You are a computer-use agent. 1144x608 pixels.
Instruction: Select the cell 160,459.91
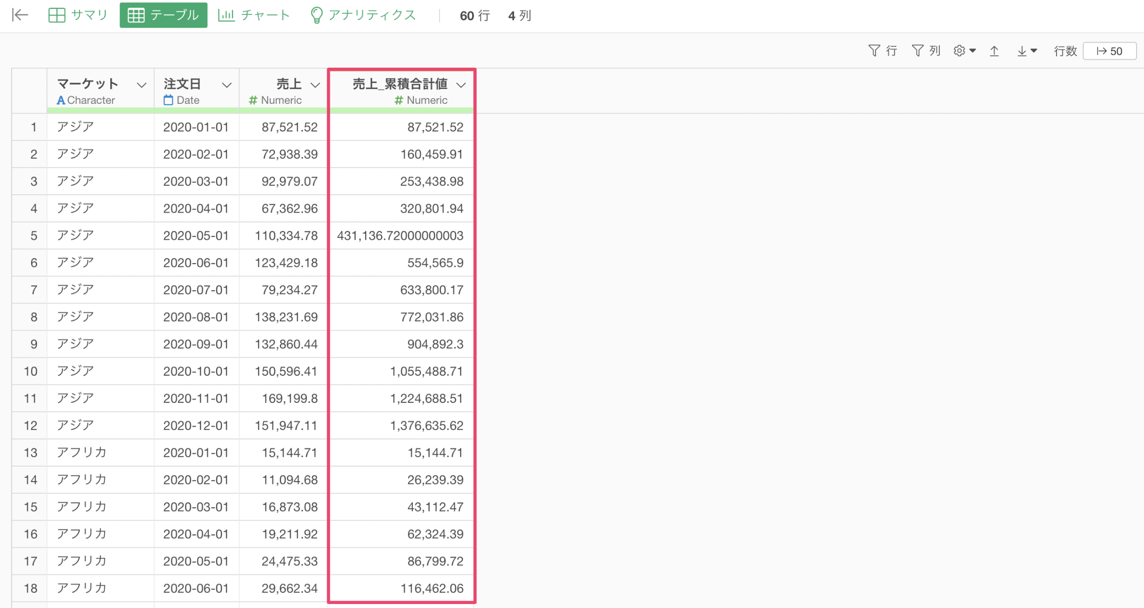pyautogui.click(x=401, y=154)
